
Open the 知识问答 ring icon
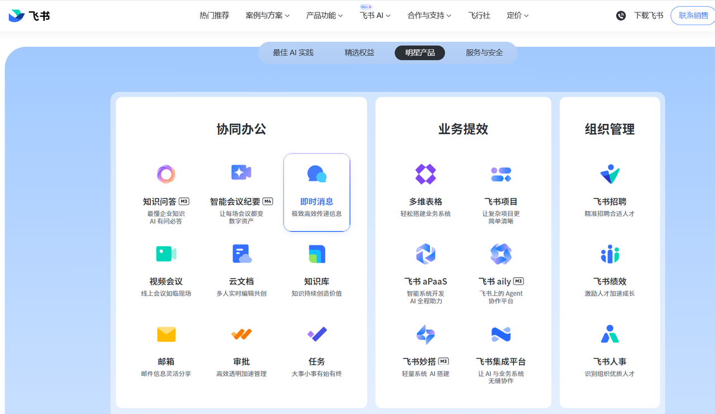[x=166, y=174]
